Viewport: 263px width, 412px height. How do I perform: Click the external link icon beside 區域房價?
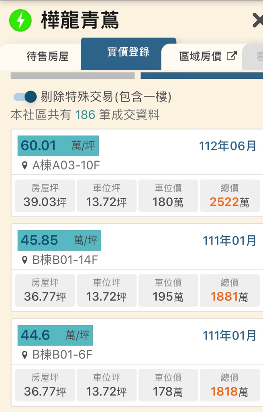pos(232,56)
